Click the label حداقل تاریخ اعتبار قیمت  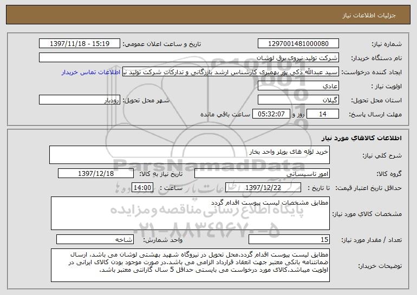pos(368,188)
